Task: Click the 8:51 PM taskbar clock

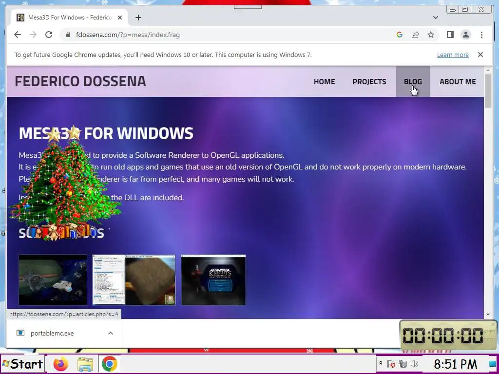Action: click(x=456, y=364)
